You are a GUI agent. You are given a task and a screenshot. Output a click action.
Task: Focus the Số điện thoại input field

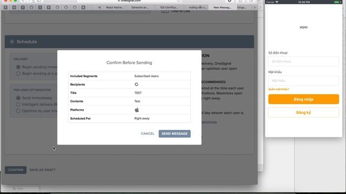[x=304, y=61]
